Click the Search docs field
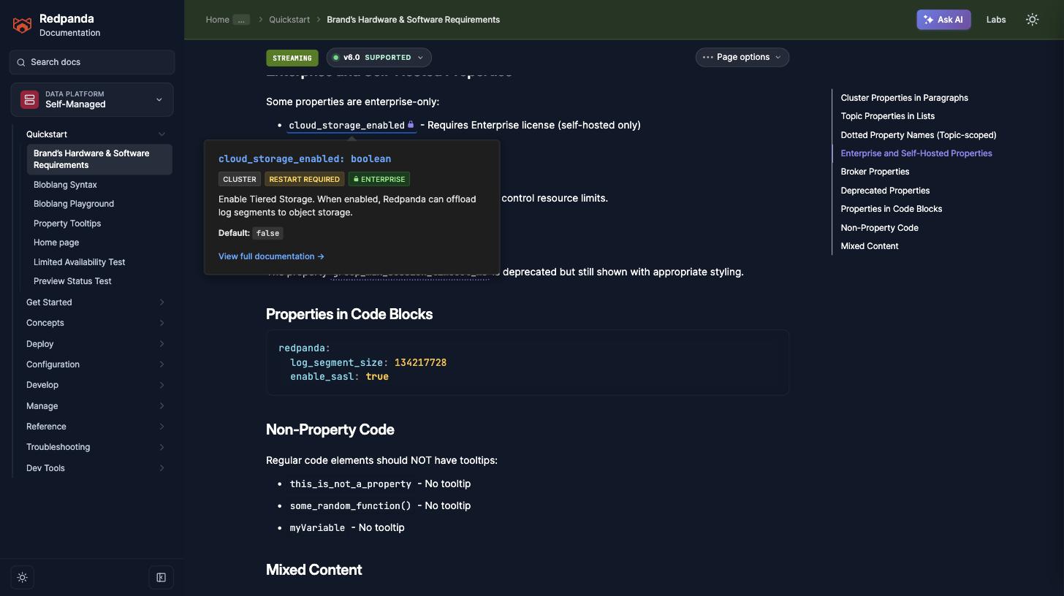This screenshot has height=596, width=1064. [92, 62]
